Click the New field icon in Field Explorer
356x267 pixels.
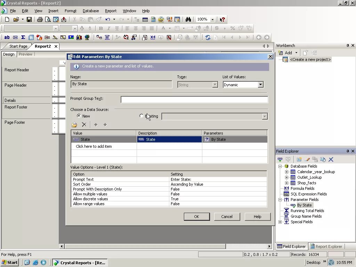tap(299, 159)
